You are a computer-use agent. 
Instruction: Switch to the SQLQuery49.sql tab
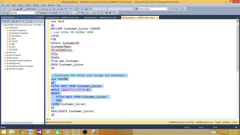pyautogui.click(x=100, y=18)
